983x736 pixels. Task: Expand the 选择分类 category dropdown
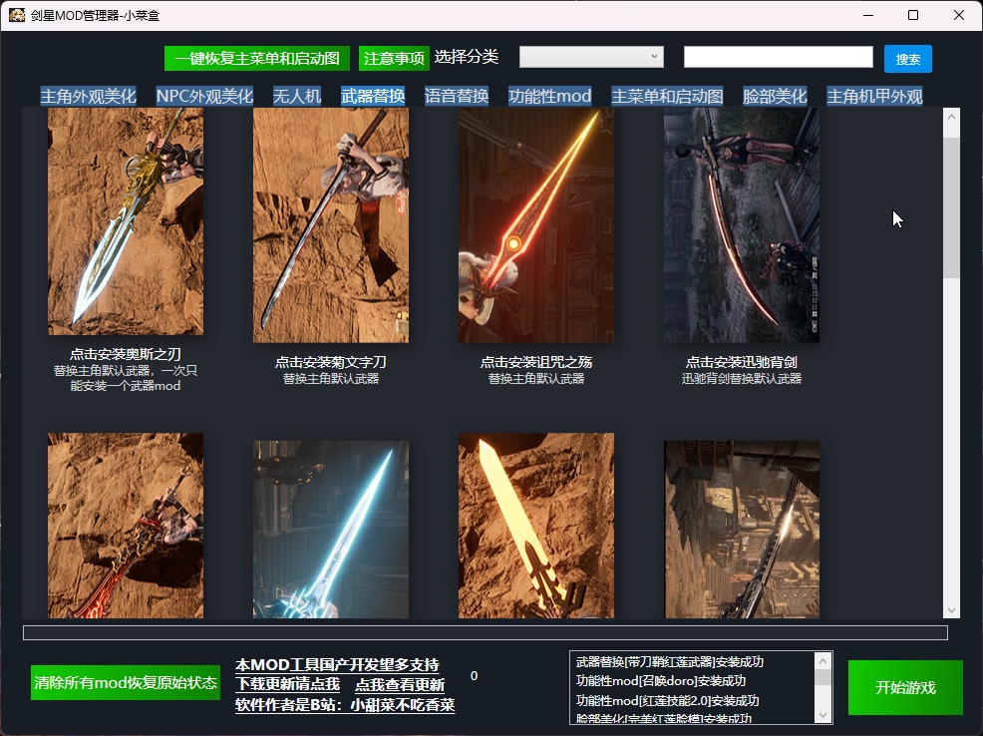[591, 57]
